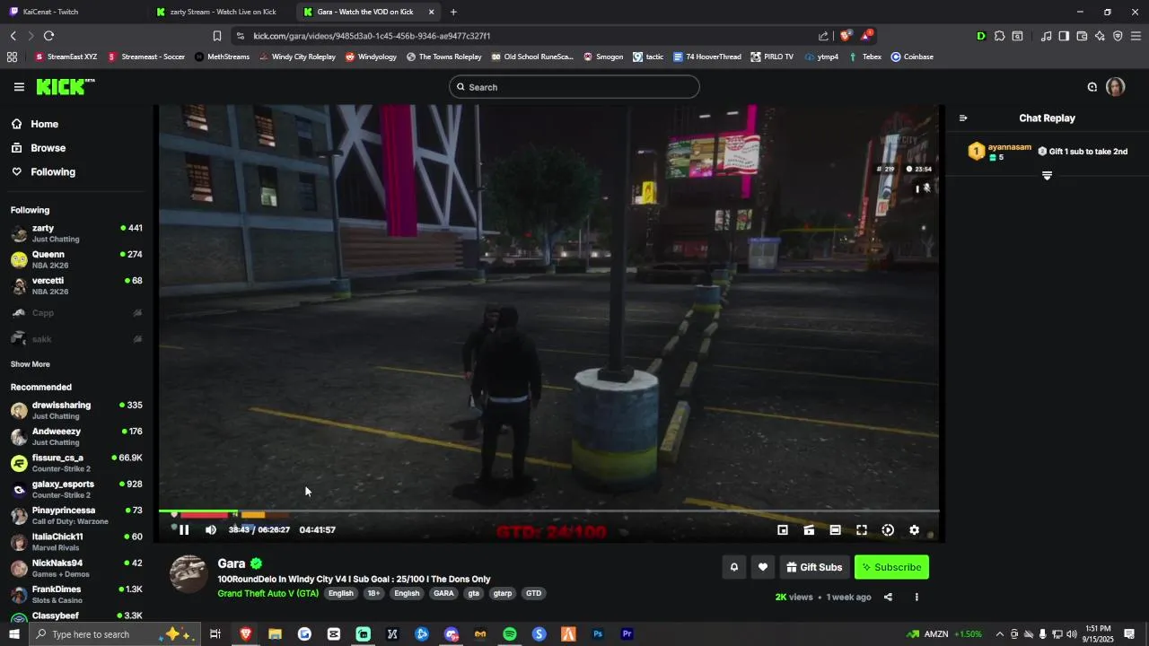Viewport: 1149px width, 646px height.
Task: Open the playback speed control icon
Action: pos(888,530)
